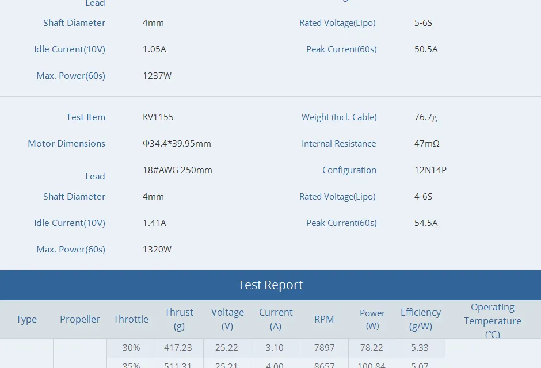Screen dimensions: 541x368
Task: Click the Weight (Incl. Cable) label
Action: click(339, 117)
